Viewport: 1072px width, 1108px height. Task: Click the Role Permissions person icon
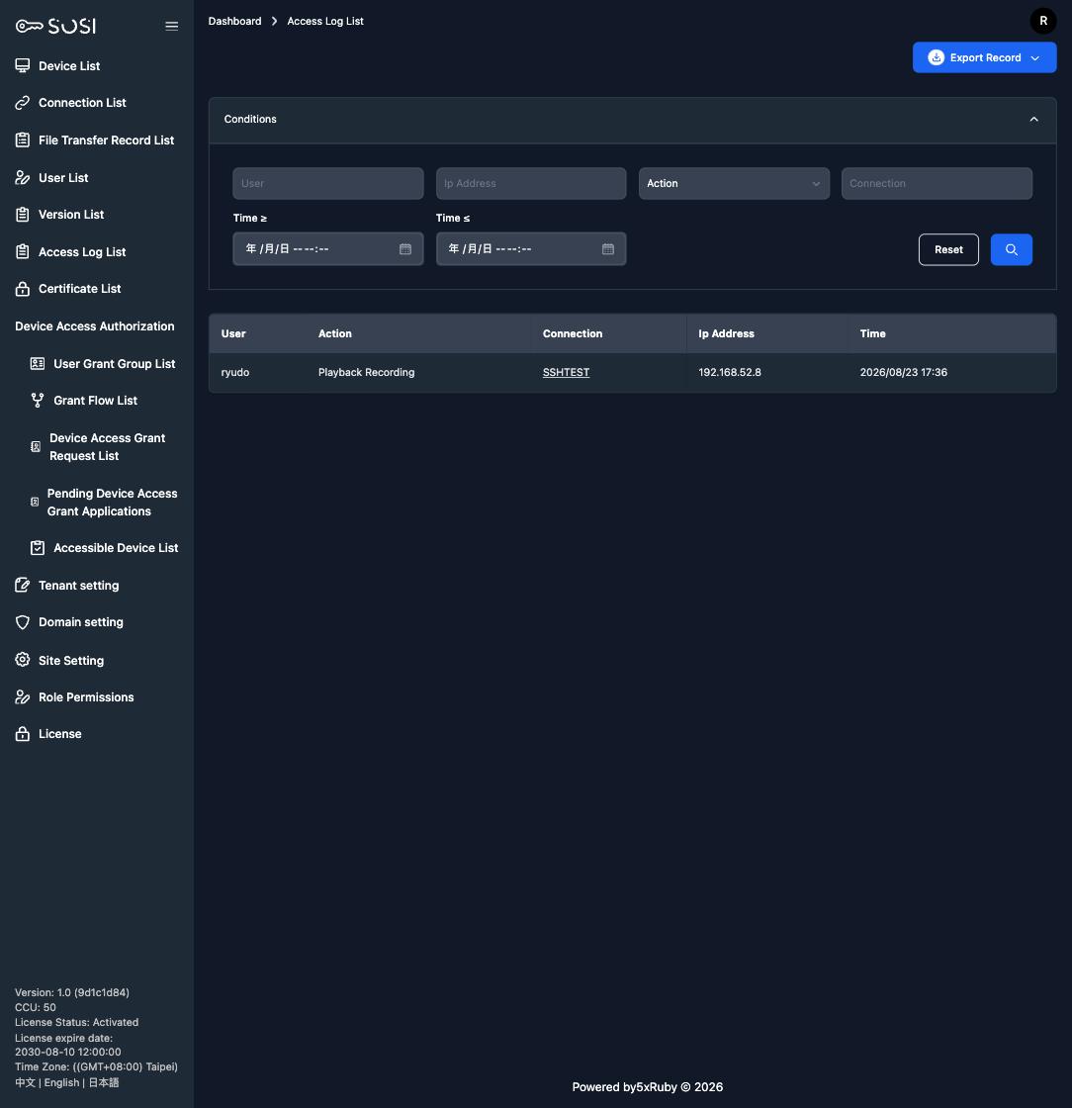[x=23, y=696]
